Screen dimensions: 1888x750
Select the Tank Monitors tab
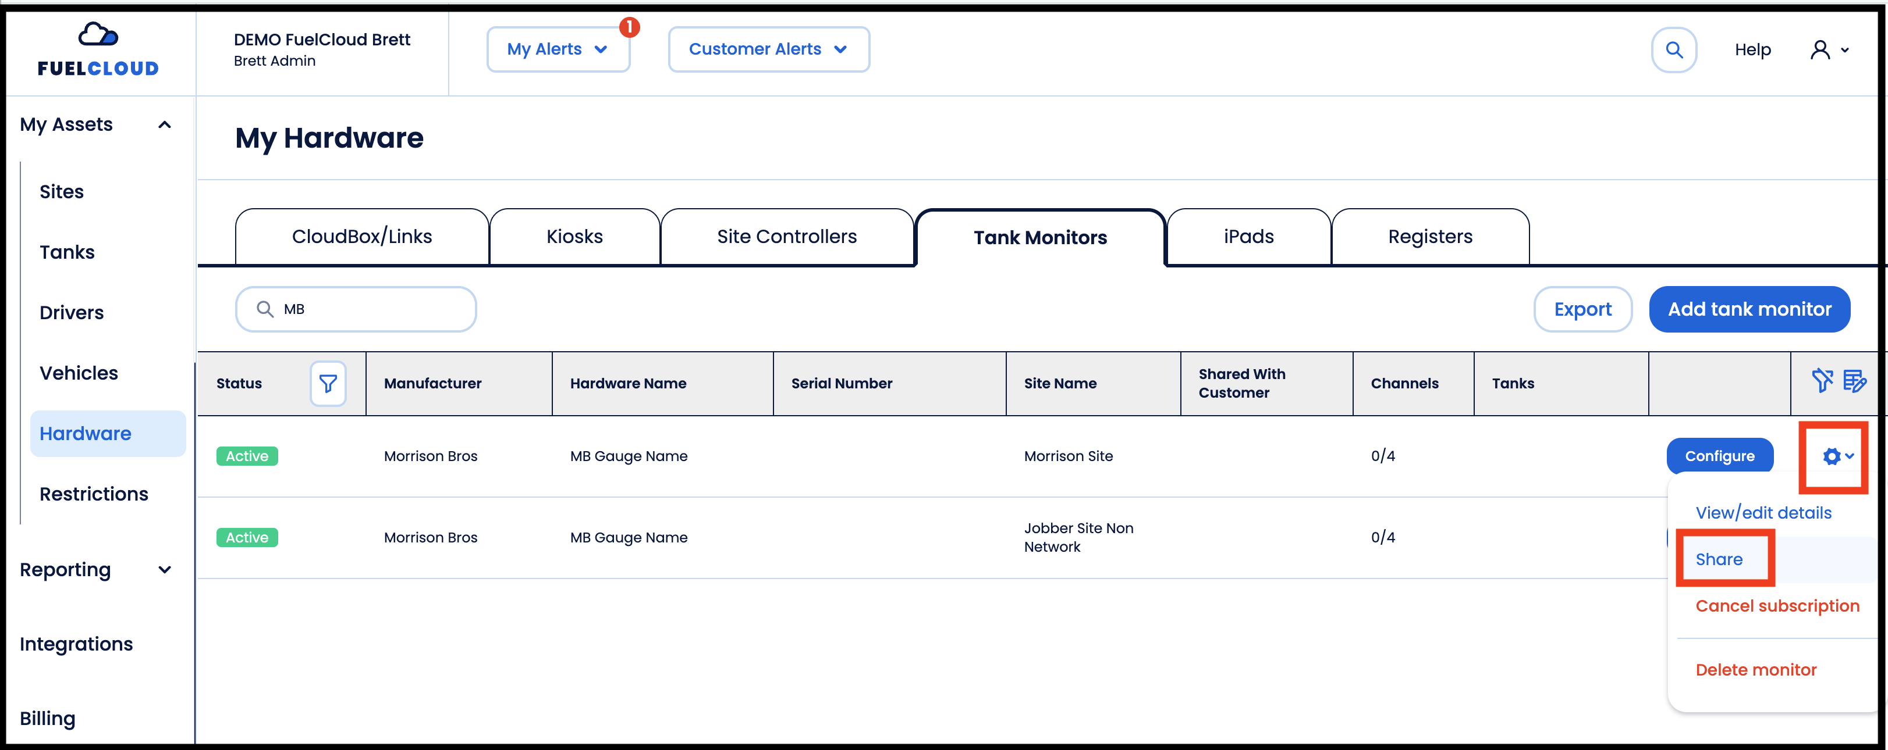point(1040,238)
